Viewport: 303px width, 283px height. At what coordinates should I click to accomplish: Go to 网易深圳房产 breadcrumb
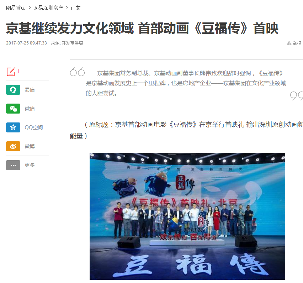(x=48, y=8)
